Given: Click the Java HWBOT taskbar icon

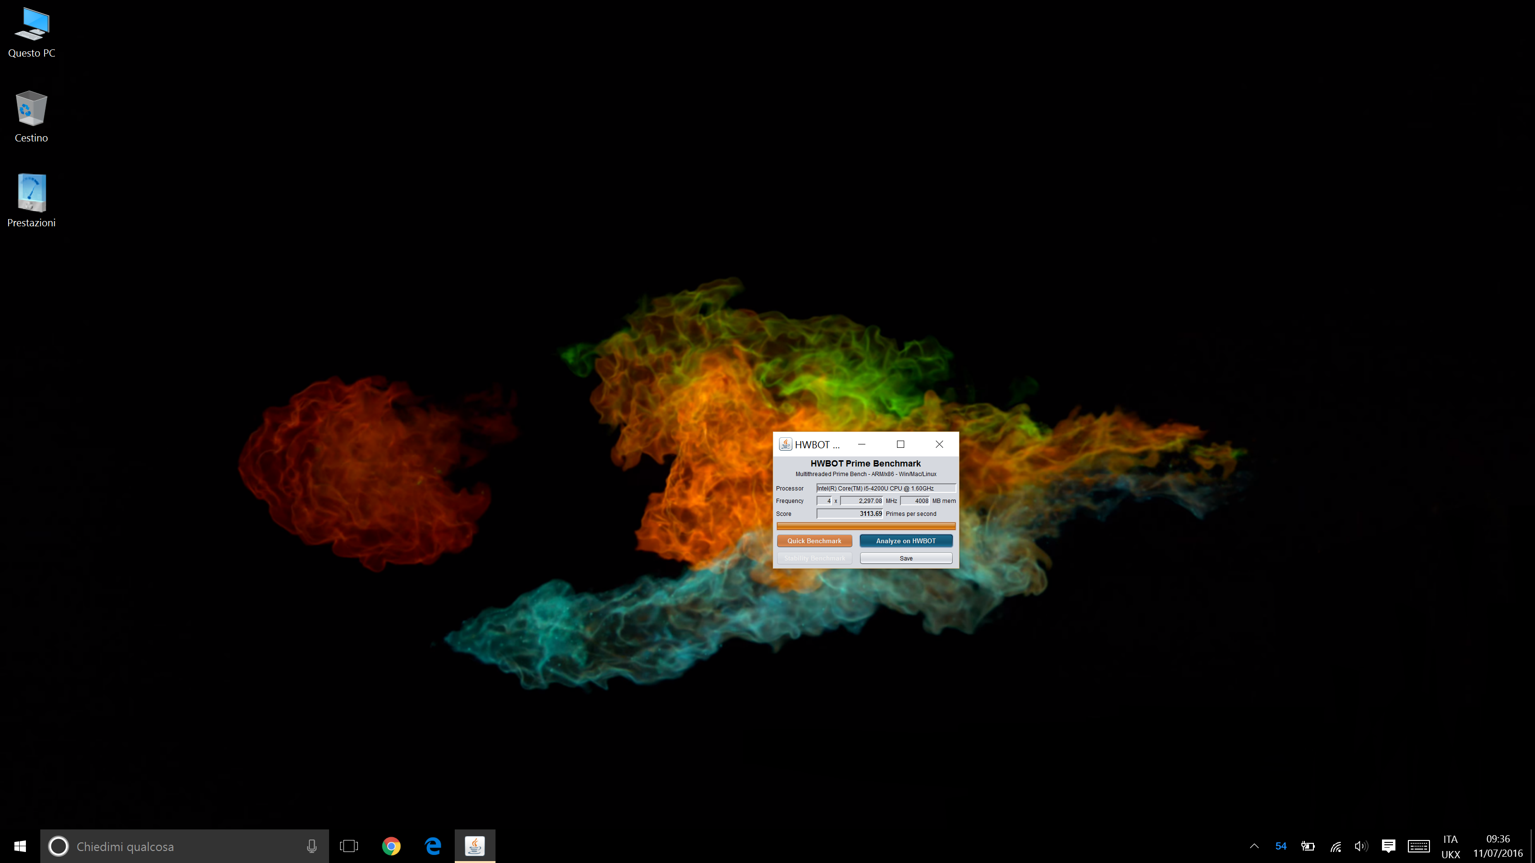Looking at the screenshot, I should [x=475, y=846].
